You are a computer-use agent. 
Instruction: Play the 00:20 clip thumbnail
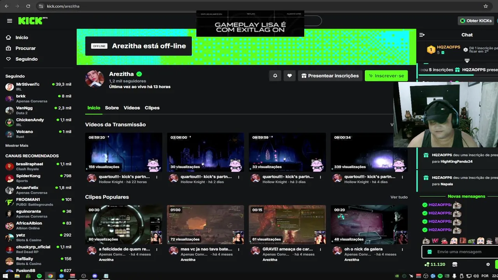[369, 225]
